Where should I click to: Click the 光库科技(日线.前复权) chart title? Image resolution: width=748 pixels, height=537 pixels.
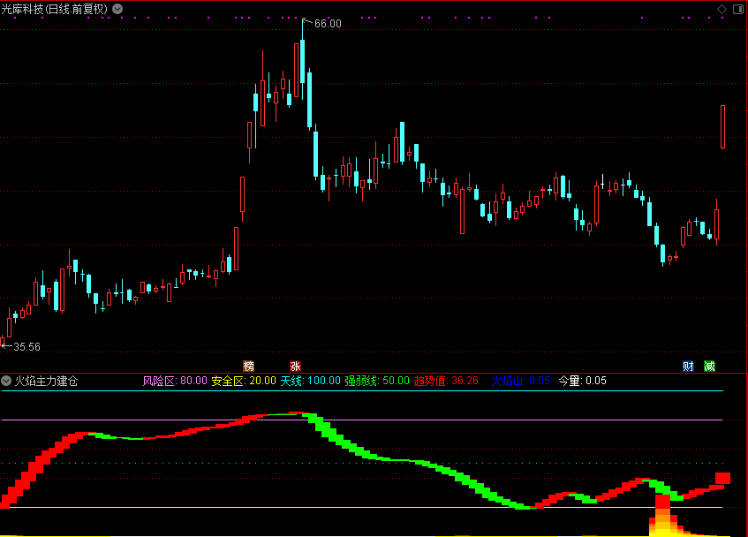pyautogui.click(x=55, y=9)
